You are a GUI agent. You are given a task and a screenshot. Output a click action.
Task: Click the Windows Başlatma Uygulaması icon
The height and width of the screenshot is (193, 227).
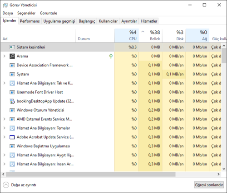point(12,146)
